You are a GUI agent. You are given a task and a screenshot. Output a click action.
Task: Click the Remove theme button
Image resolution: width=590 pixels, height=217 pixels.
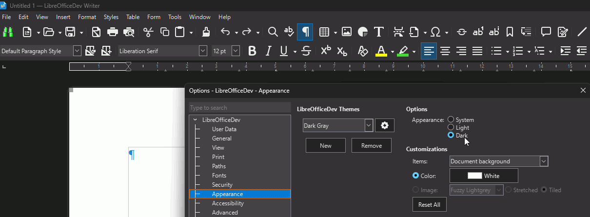372,145
